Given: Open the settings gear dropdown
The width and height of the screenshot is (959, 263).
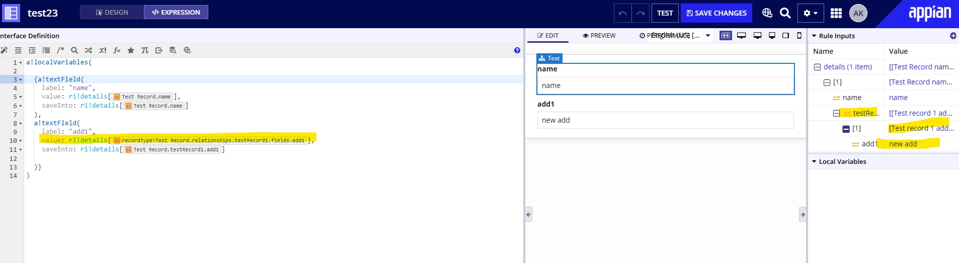Looking at the screenshot, I should point(810,13).
